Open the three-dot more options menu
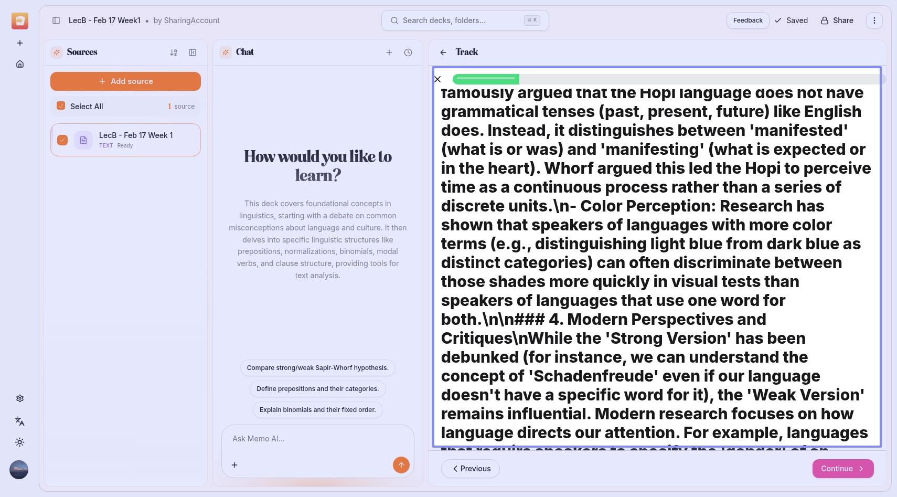Viewport: 897px width, 497px height. click(874, 20)
